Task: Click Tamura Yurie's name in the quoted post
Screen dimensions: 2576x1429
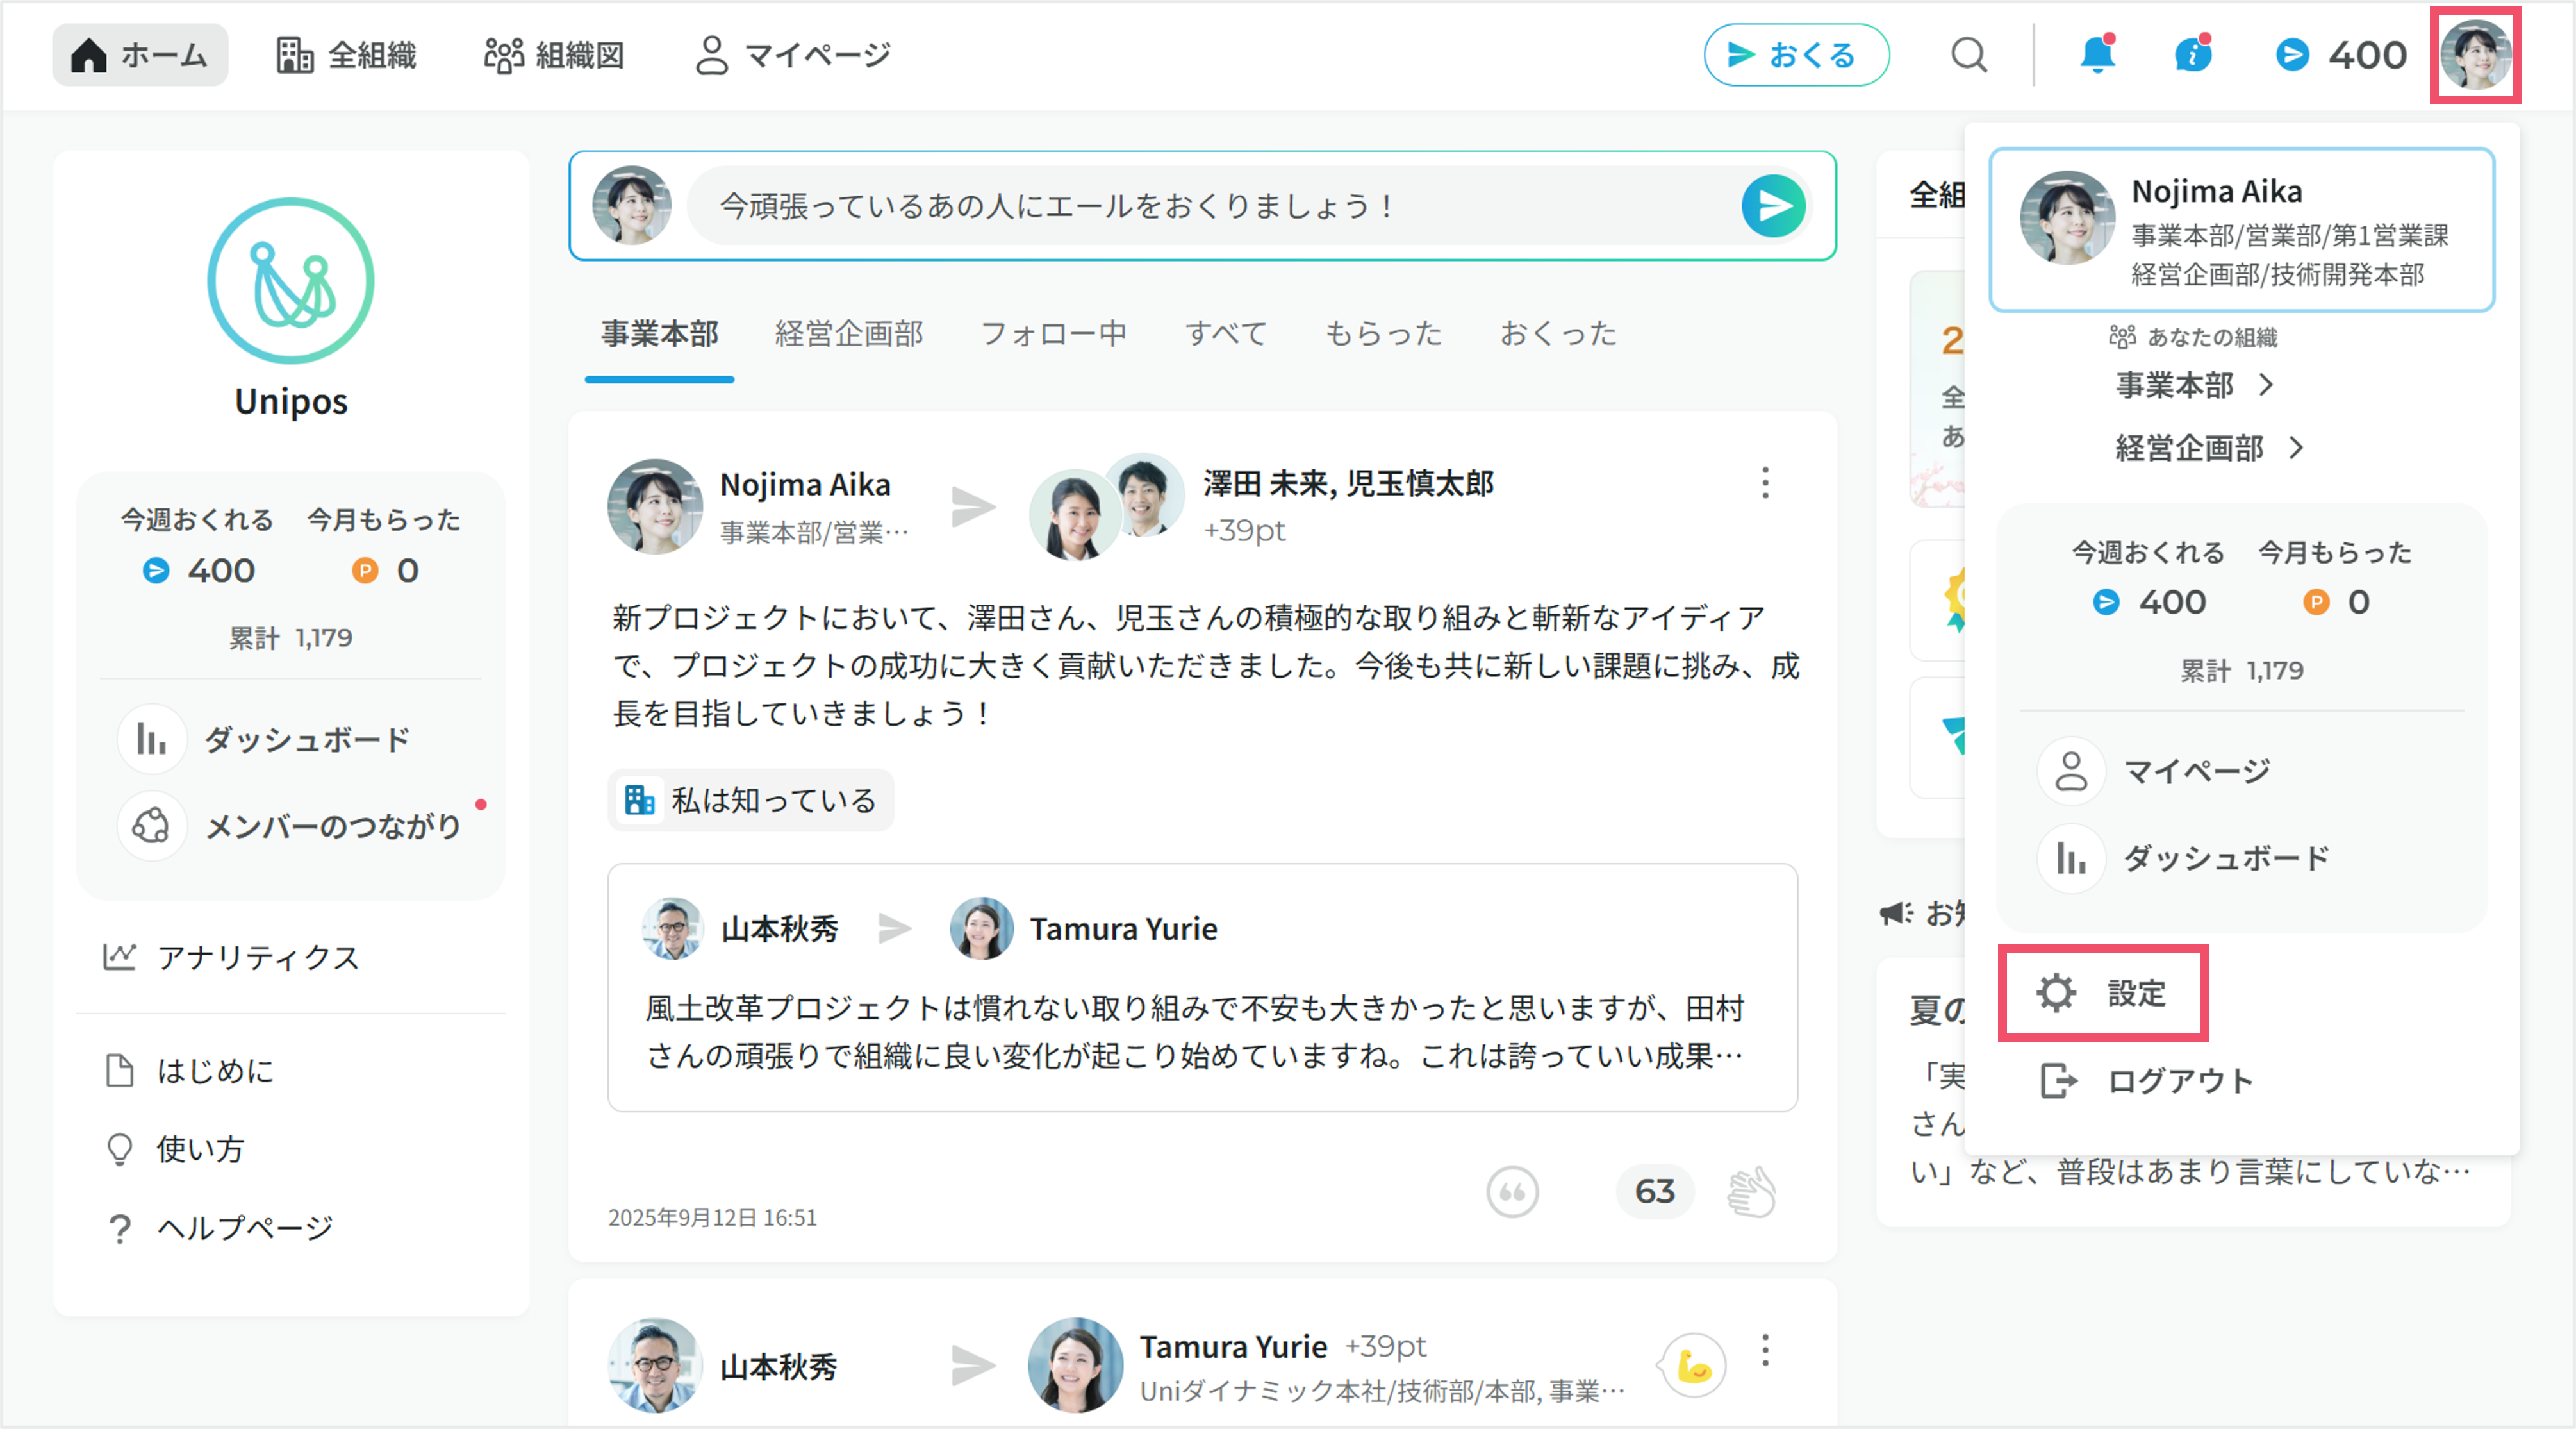Action: [x=1124, y=929]
